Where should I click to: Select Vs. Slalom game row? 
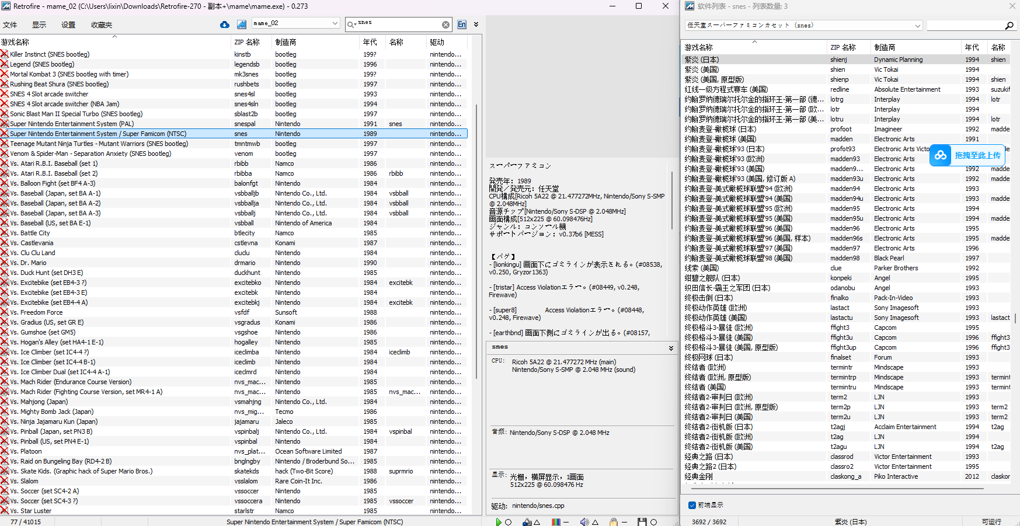tap(234, 481)
